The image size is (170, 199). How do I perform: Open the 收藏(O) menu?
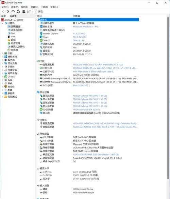[x=34, y=7]
